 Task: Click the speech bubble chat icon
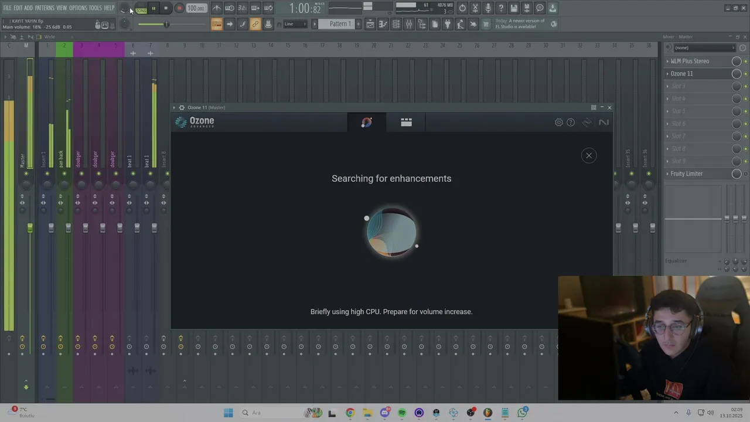(x=540, y=8)
